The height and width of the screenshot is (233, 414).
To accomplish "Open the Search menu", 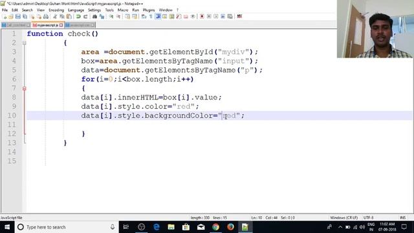I will coord(27,10).
